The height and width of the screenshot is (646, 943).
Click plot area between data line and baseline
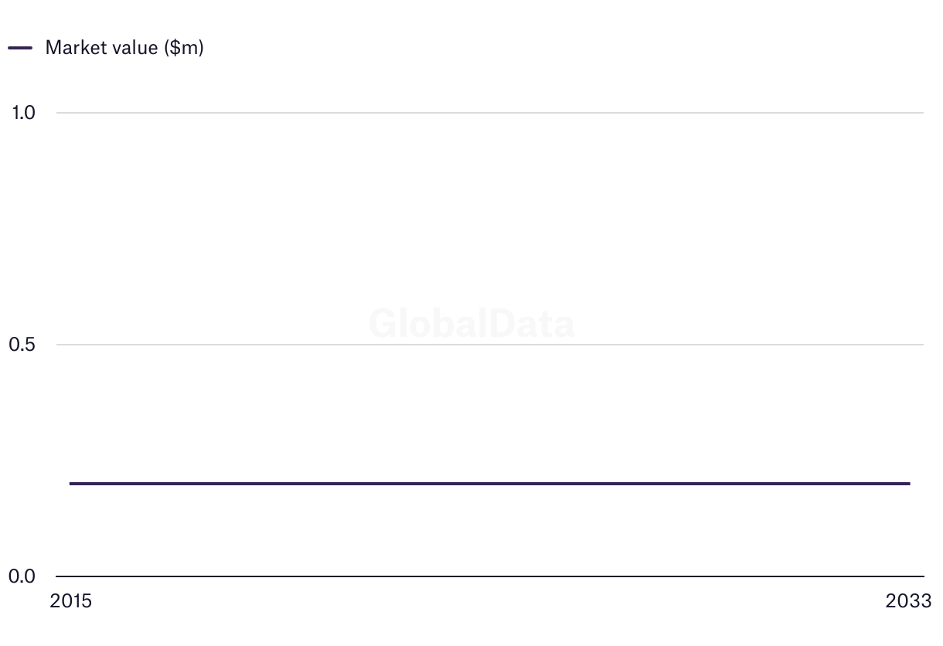(490, 530)
